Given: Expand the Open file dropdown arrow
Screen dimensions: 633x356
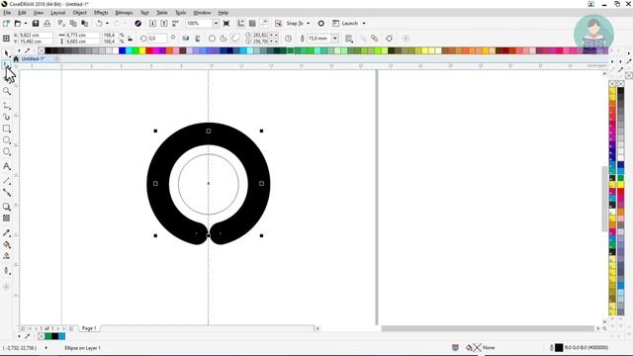Looking at the screenshot, I should pyautogui.click(x=26, y=24).
